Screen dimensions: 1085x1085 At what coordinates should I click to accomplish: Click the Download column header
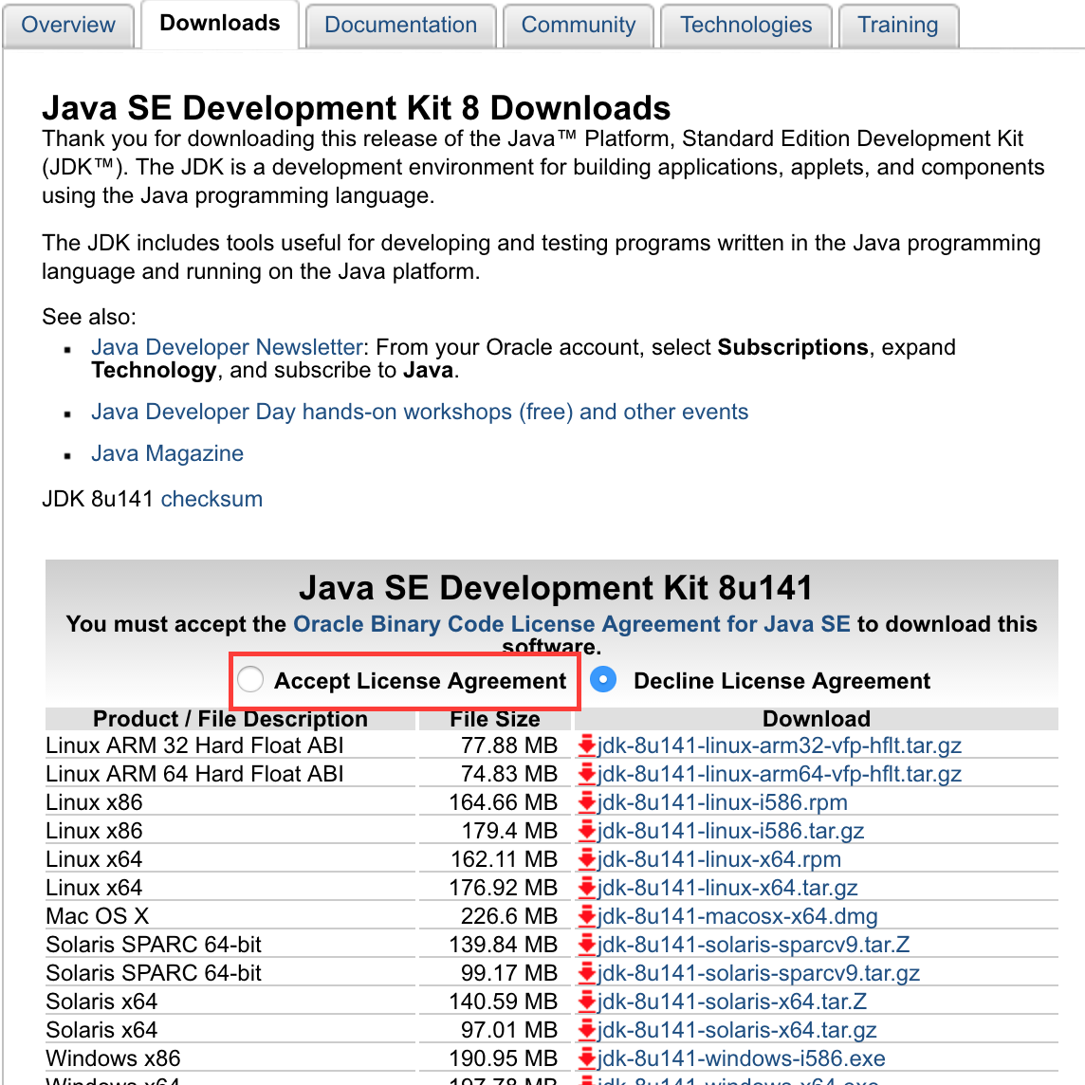click(x=817, y=719)
